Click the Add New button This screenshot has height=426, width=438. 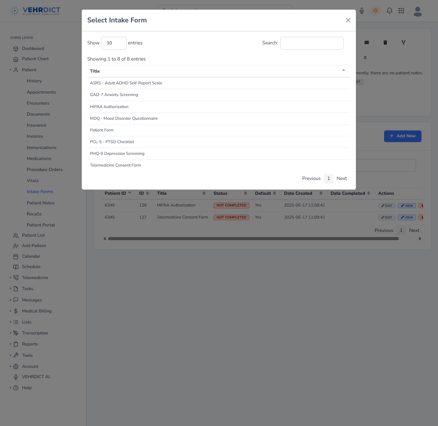click(x=403, y=136)
